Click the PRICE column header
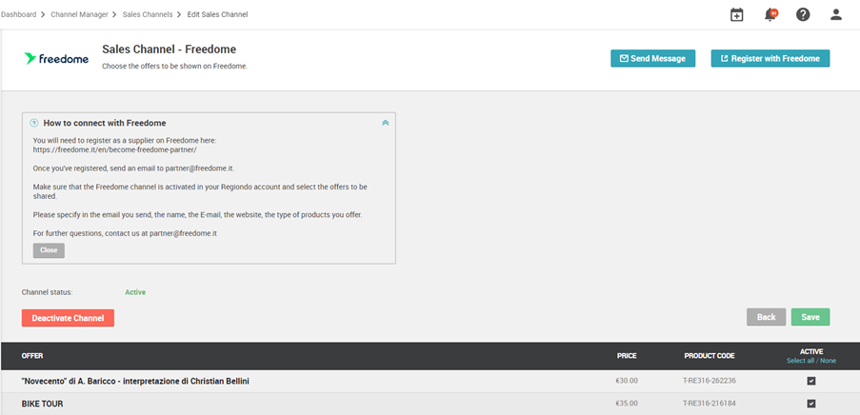 pyautogui.click(x=627, y=356)
